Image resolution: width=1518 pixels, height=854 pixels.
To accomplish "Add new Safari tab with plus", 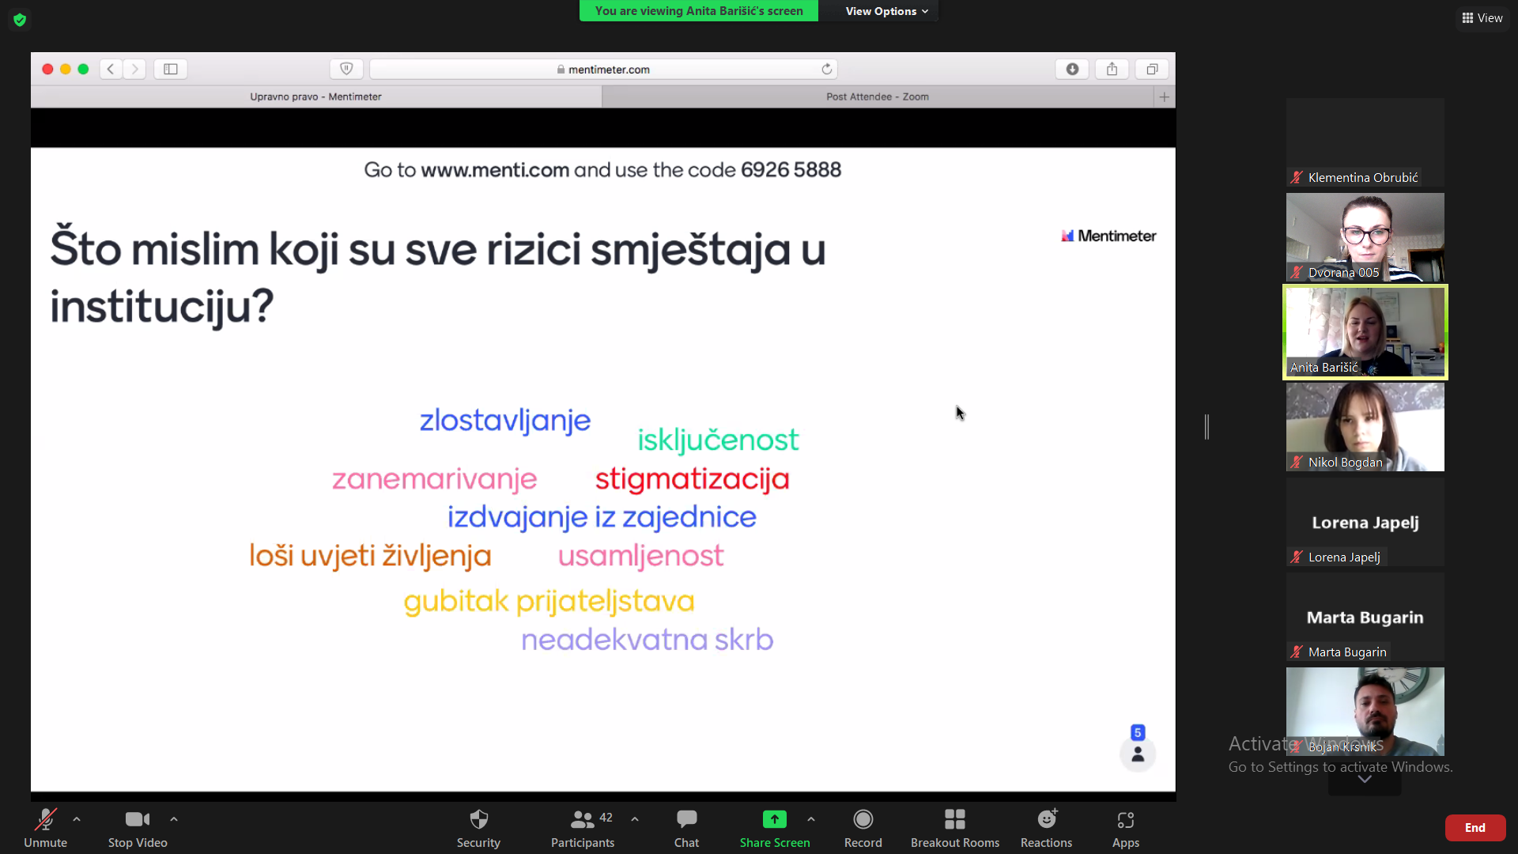I will [1165, 96].
